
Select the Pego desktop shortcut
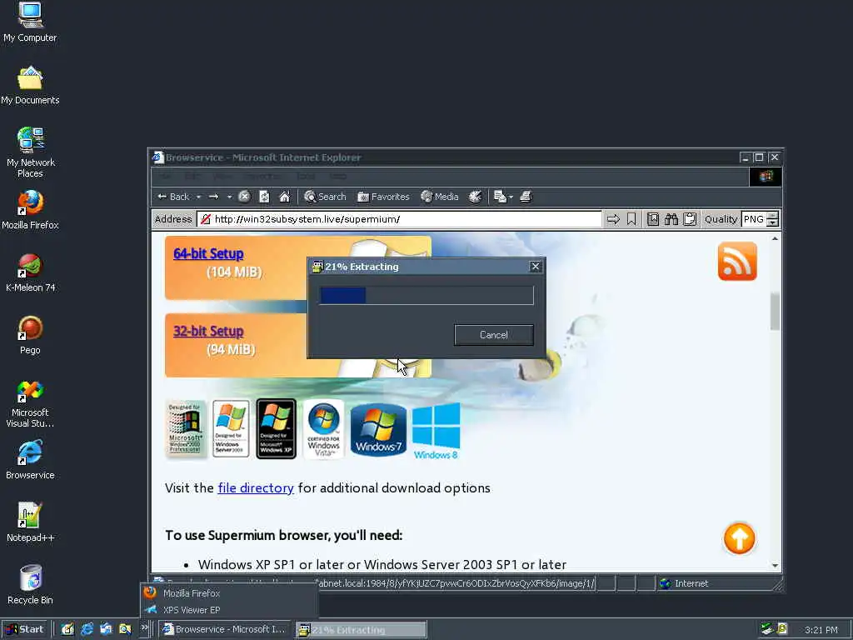pyautogui.click(x=30, y=335)
